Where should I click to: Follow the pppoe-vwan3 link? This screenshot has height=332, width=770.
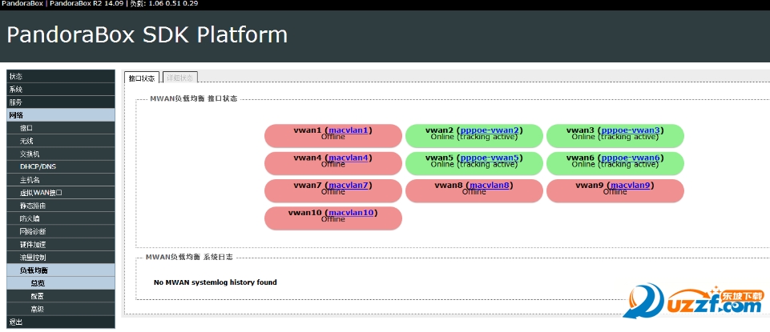(631, 130)
